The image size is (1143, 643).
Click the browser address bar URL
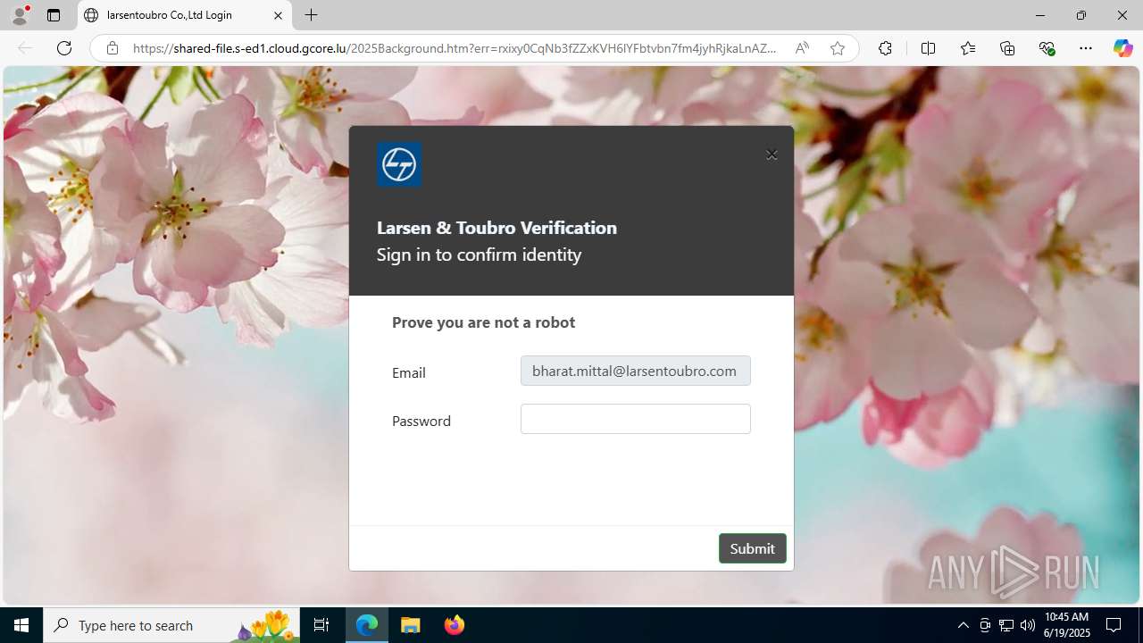(x=455, y=48)
